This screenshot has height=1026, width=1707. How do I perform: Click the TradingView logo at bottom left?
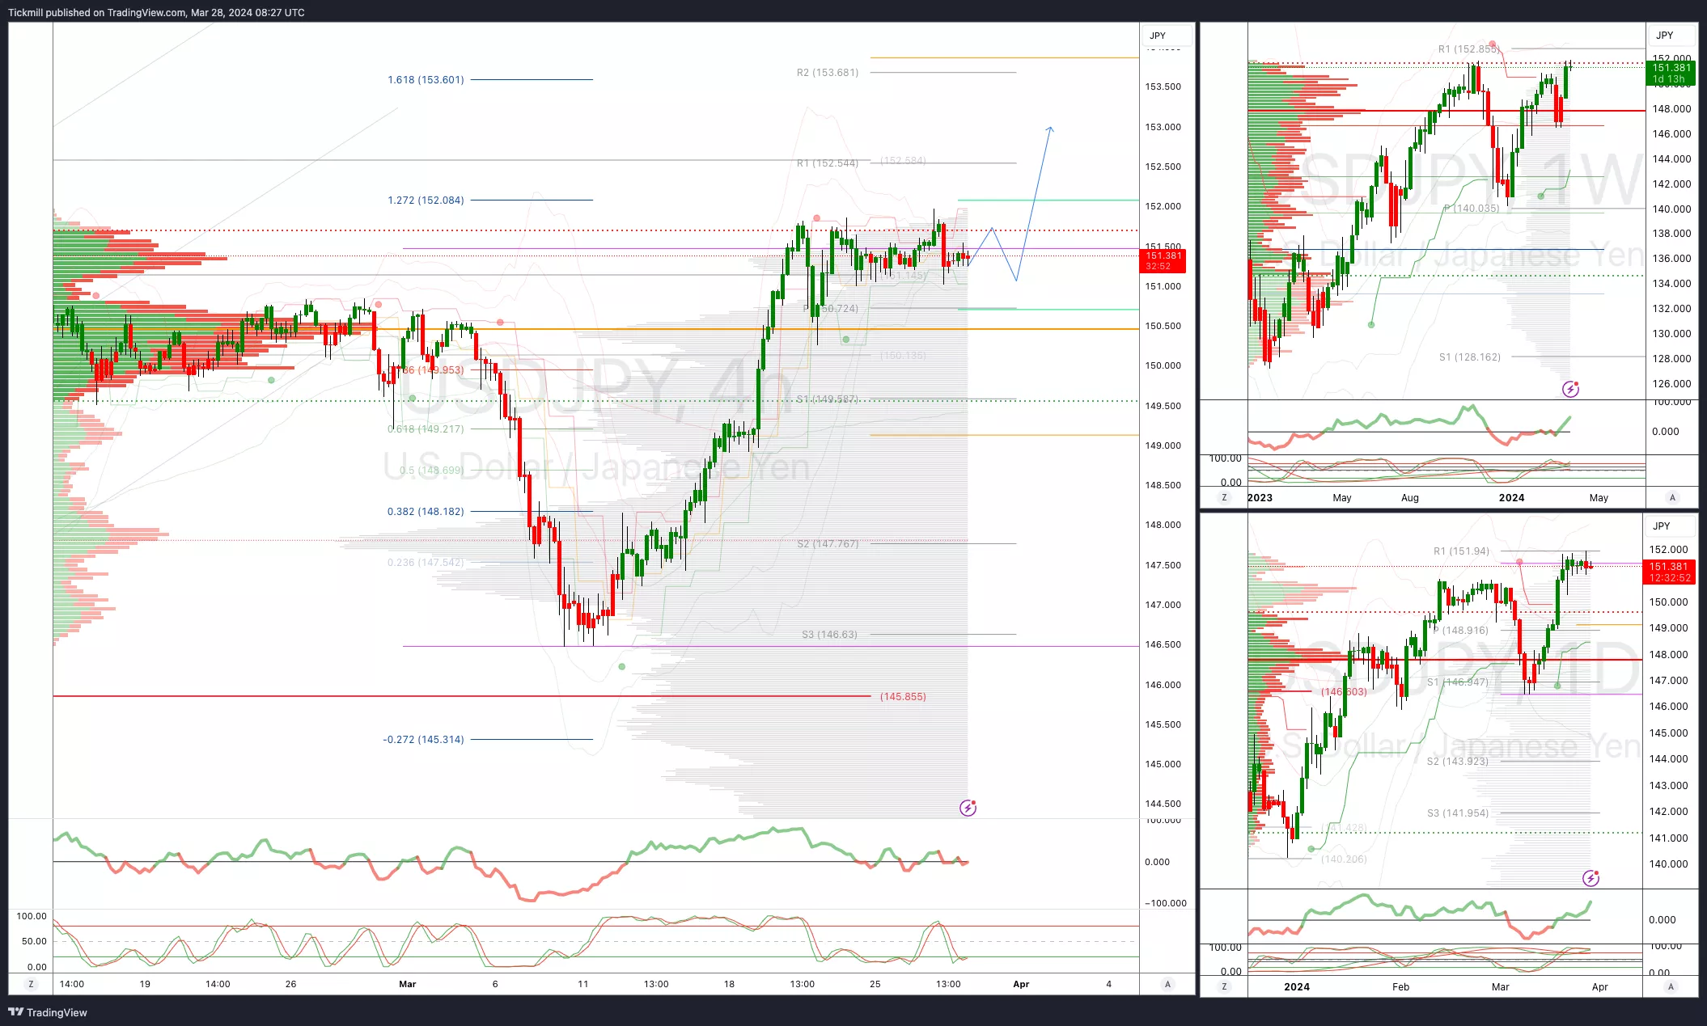pos(48,1012)
